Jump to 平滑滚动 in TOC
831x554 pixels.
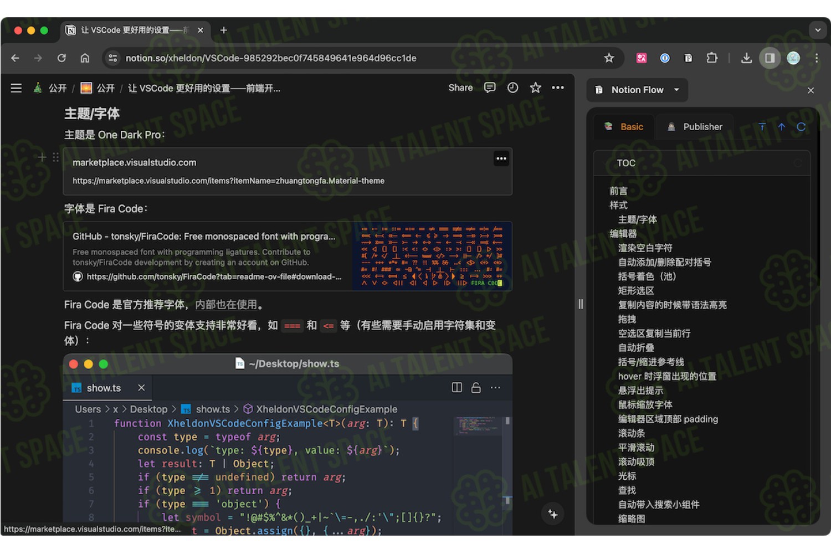coord(636,448)
